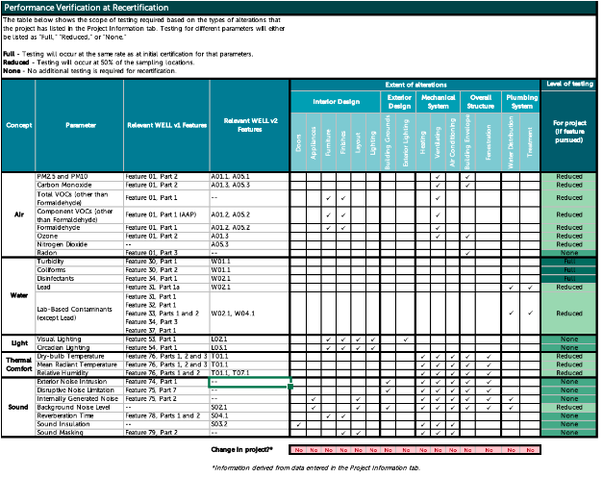
Task: Click the Parameter column header
Action: [x=80, y=125]
